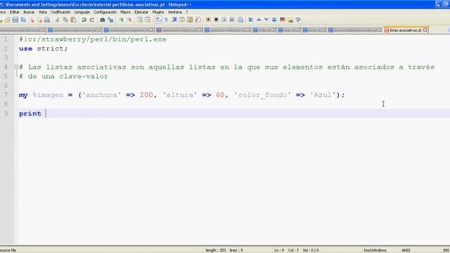Click the blue up-arrow plugin icon
This screenshot has width=450, height=253.
pyautogui.click(x=259, y=20)
